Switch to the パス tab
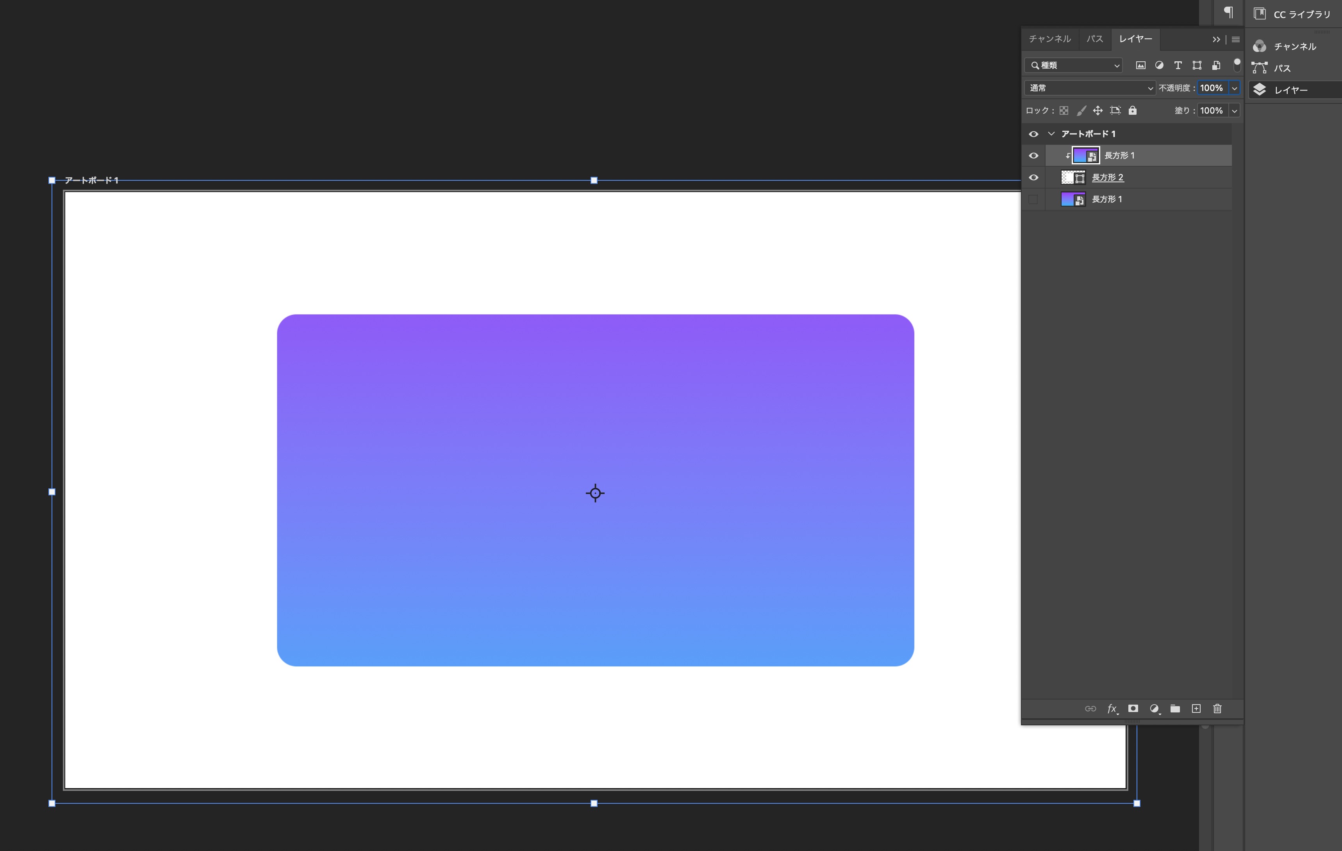This screenshot has height=851, width=1342. [1094, 39]
